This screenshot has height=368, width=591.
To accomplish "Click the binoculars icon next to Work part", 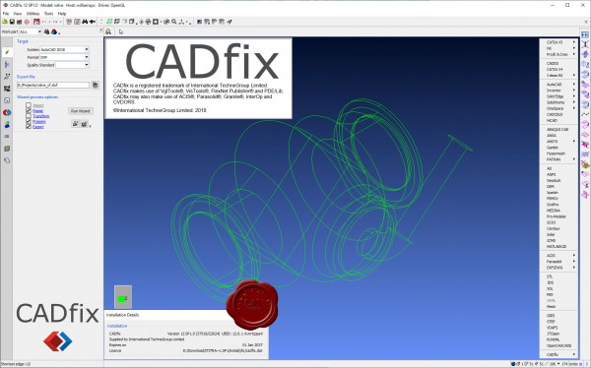I will 47,31.
